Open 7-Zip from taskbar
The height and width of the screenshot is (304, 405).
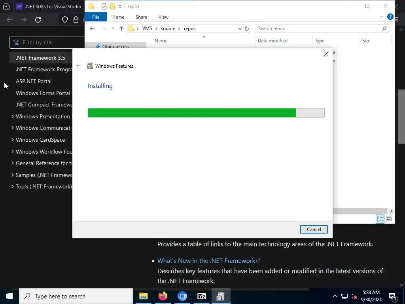[201, 296]
